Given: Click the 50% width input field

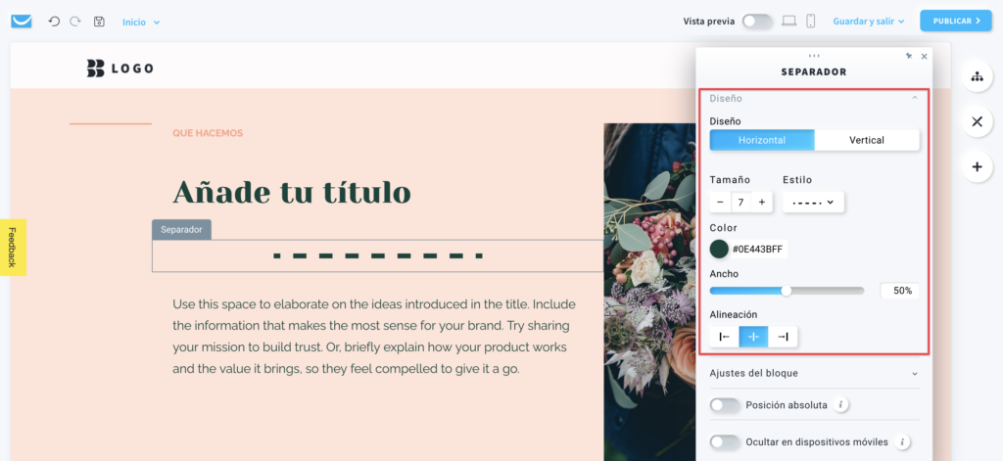Looking at the screenshot, I should click(899, 291).
